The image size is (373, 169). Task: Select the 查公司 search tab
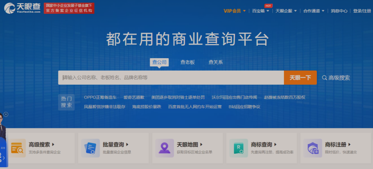click(159, 62)
